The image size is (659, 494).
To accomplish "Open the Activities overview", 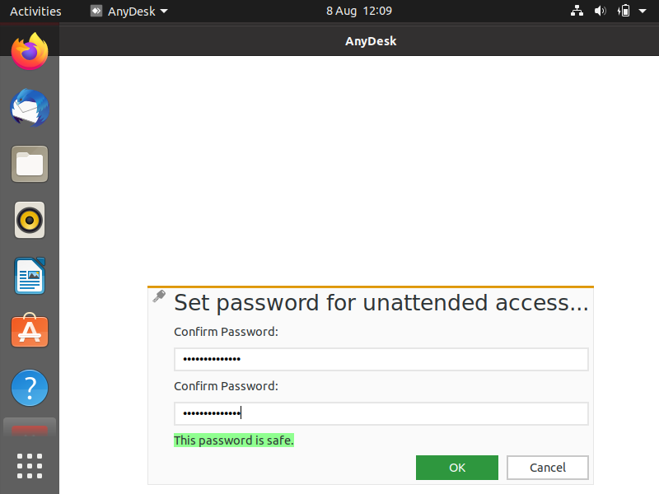I will click(35, 11).
